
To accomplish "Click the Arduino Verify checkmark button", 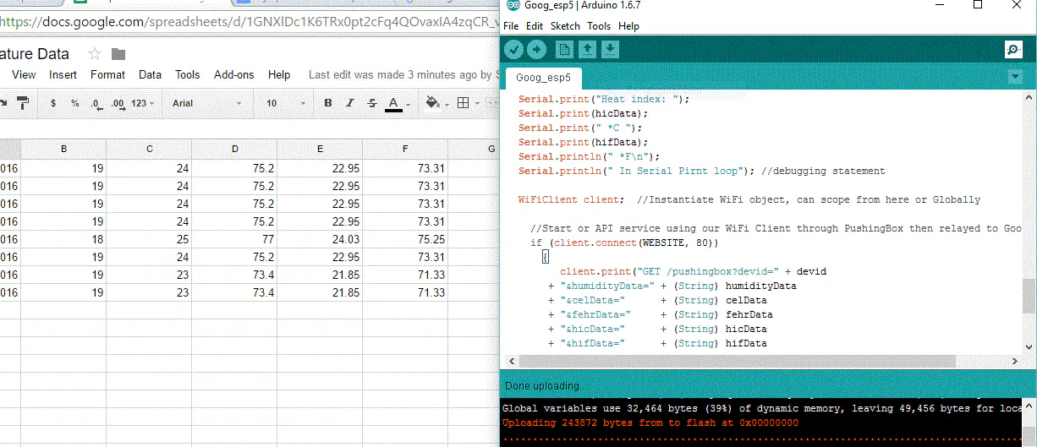I will tap(513, 50).
